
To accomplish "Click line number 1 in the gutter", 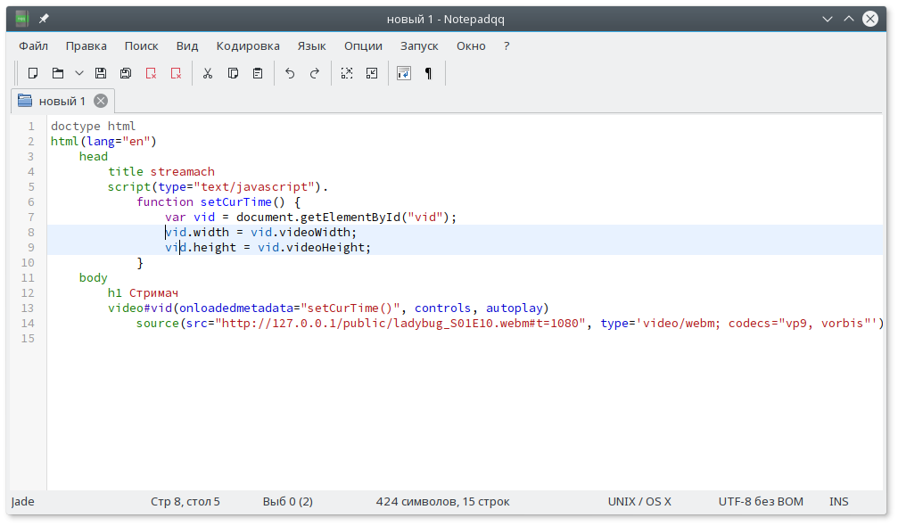I will click(x=31, y=126).
